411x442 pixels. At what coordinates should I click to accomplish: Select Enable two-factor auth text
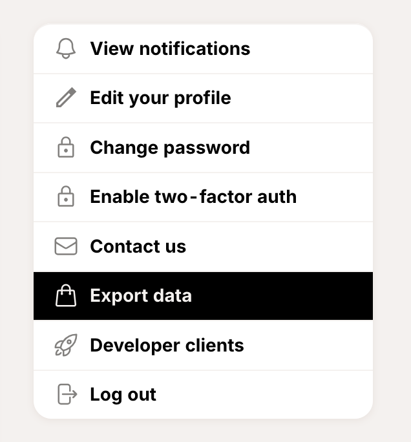pyautogui.click(x=193, y=197)
